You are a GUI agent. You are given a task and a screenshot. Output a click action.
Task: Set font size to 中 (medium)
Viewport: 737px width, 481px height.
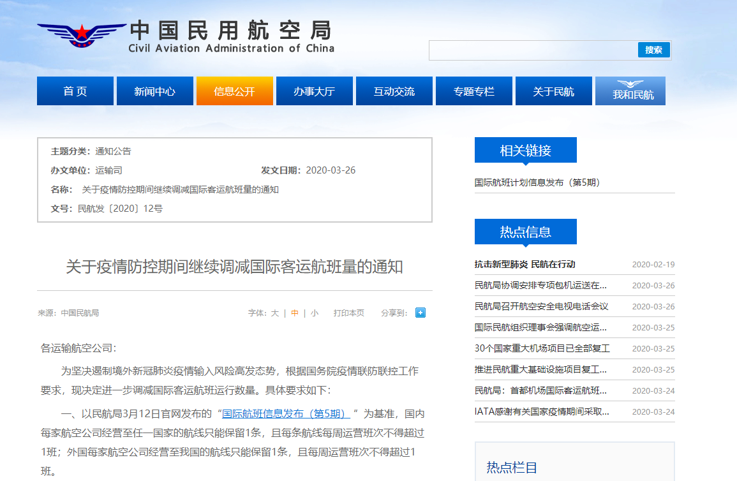coord(295,313)
